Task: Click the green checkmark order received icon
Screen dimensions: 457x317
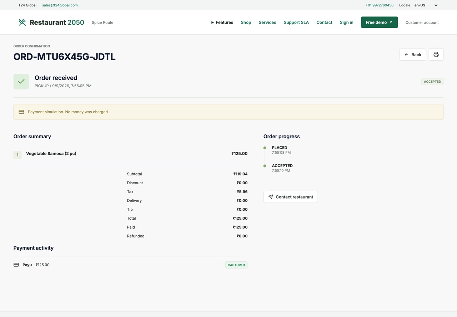Action: click(21, 82)
